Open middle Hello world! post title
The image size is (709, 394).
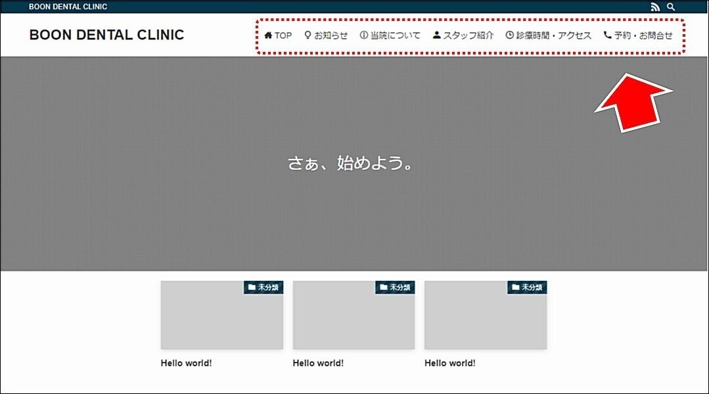pos(318,363)
